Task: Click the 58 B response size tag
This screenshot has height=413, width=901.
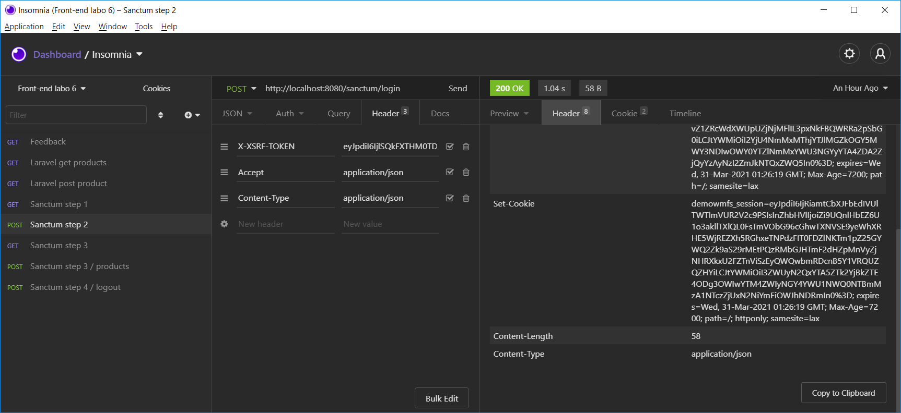Action: (593, 88)
